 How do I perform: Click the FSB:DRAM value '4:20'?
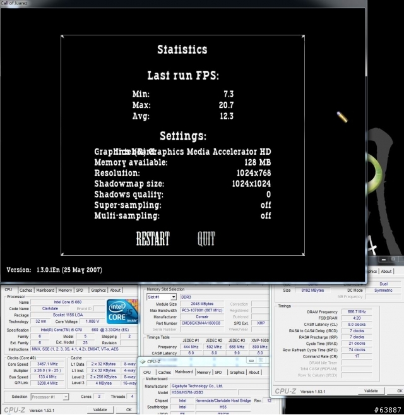[357, 318]
